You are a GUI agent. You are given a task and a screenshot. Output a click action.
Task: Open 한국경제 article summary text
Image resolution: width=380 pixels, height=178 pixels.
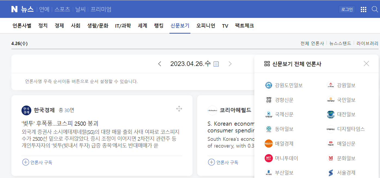(101, 139)
